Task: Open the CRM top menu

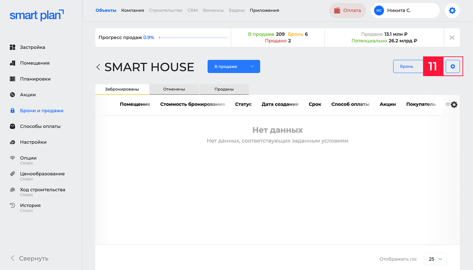Action: click(192, 10)
